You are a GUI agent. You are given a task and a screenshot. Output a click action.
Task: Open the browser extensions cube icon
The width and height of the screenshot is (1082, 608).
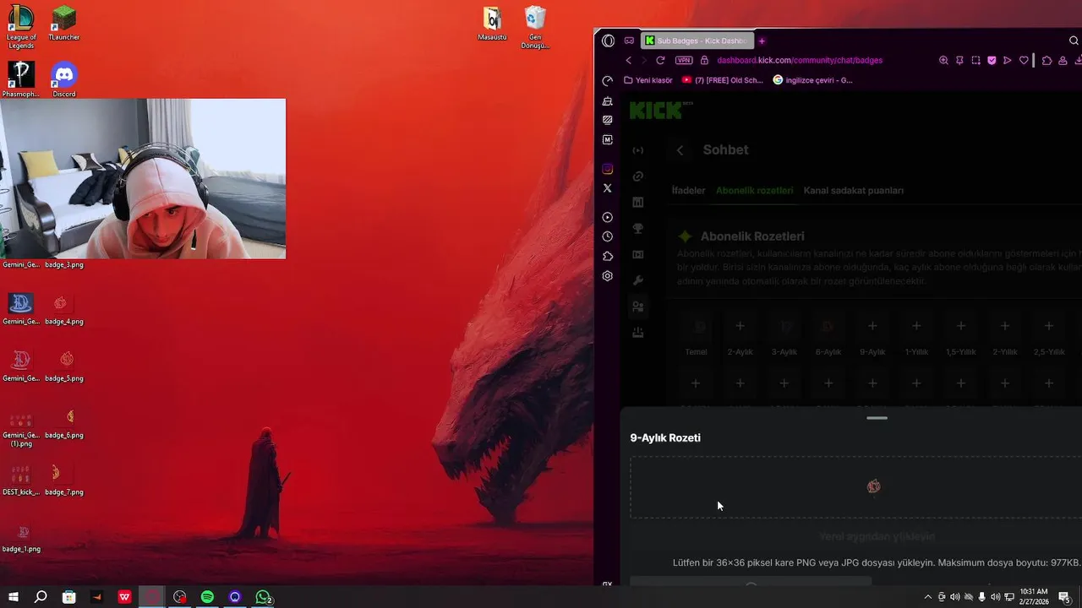coord(1046,60)
